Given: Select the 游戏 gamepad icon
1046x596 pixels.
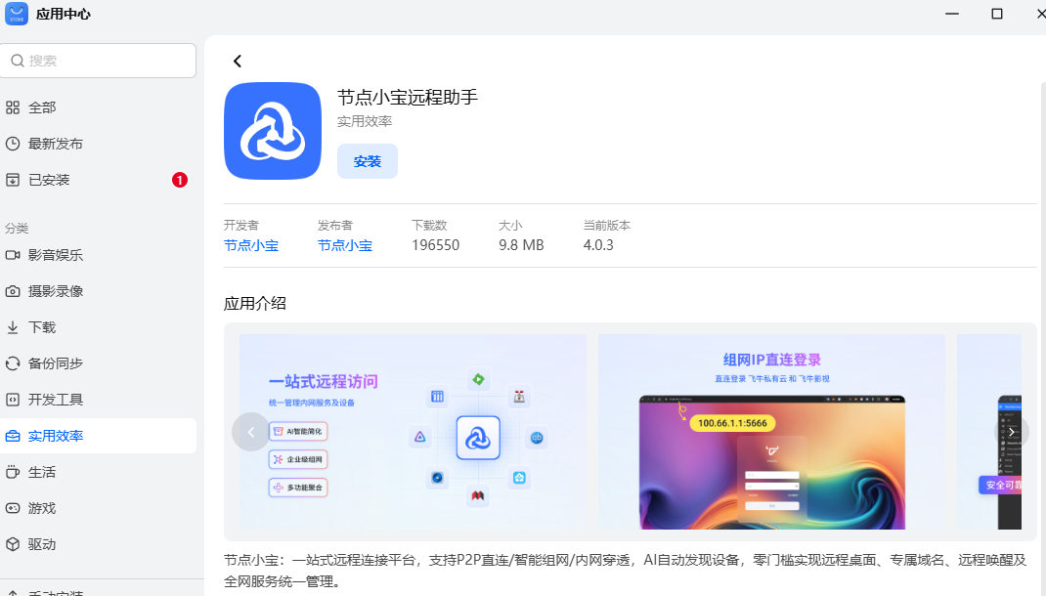Looking at the screenshot, I should click(x=13, y=508).
